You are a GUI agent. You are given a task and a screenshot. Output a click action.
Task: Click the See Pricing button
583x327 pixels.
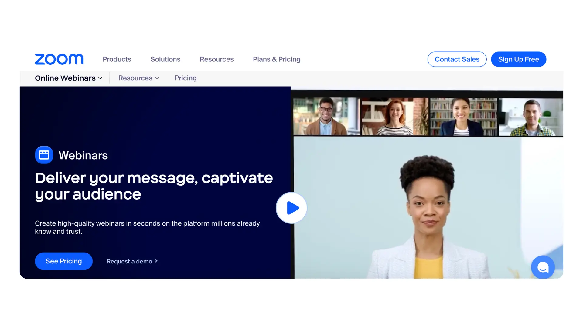pos(64,261)
